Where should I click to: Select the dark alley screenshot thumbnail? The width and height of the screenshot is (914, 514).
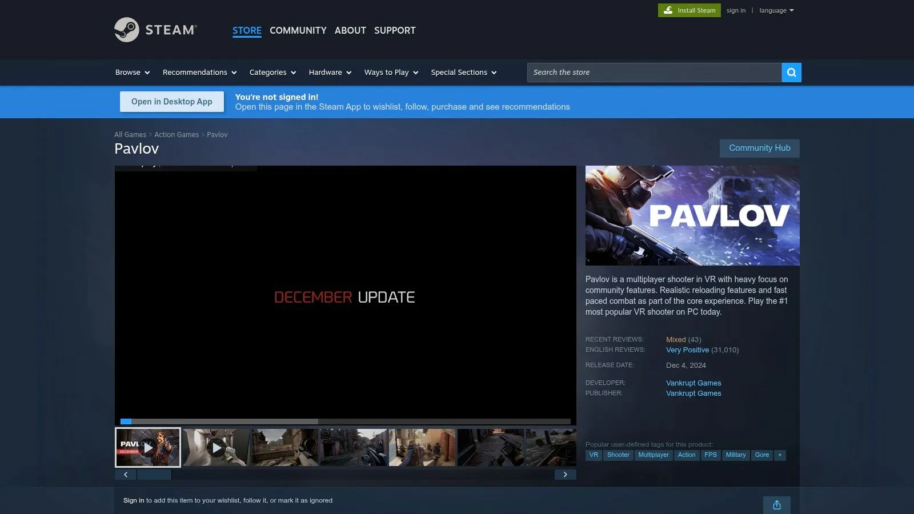pos(491,448)
